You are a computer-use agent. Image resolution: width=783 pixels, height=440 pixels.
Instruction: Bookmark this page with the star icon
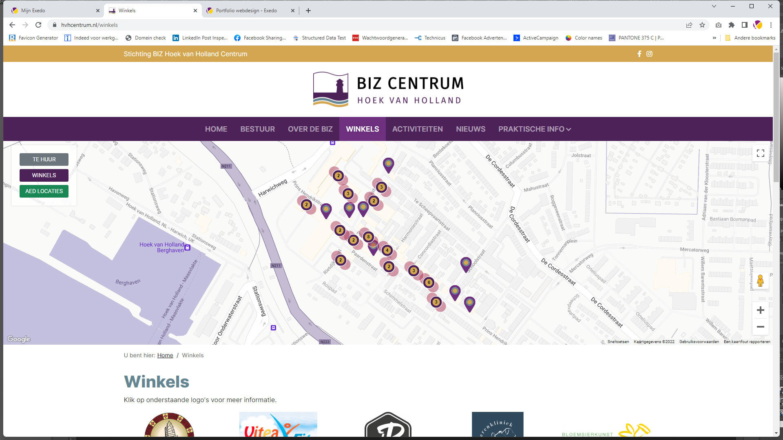click(x=702, y=25)
